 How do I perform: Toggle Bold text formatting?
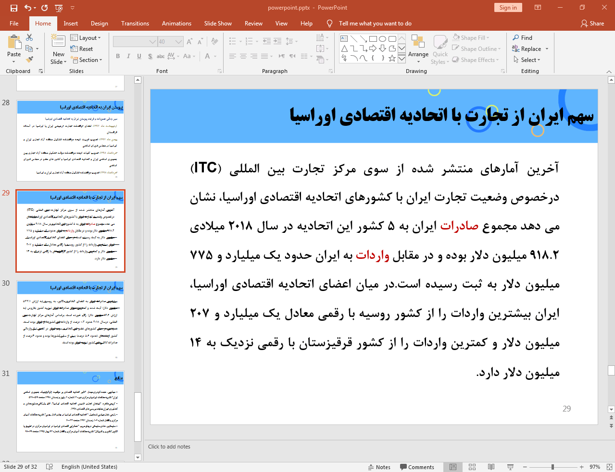(118, 56)
